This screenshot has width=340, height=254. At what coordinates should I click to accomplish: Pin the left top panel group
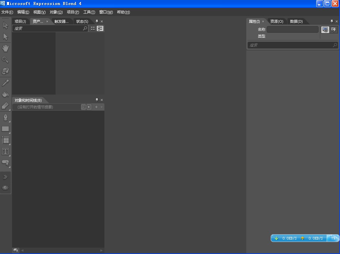click(x=97, y=21)
